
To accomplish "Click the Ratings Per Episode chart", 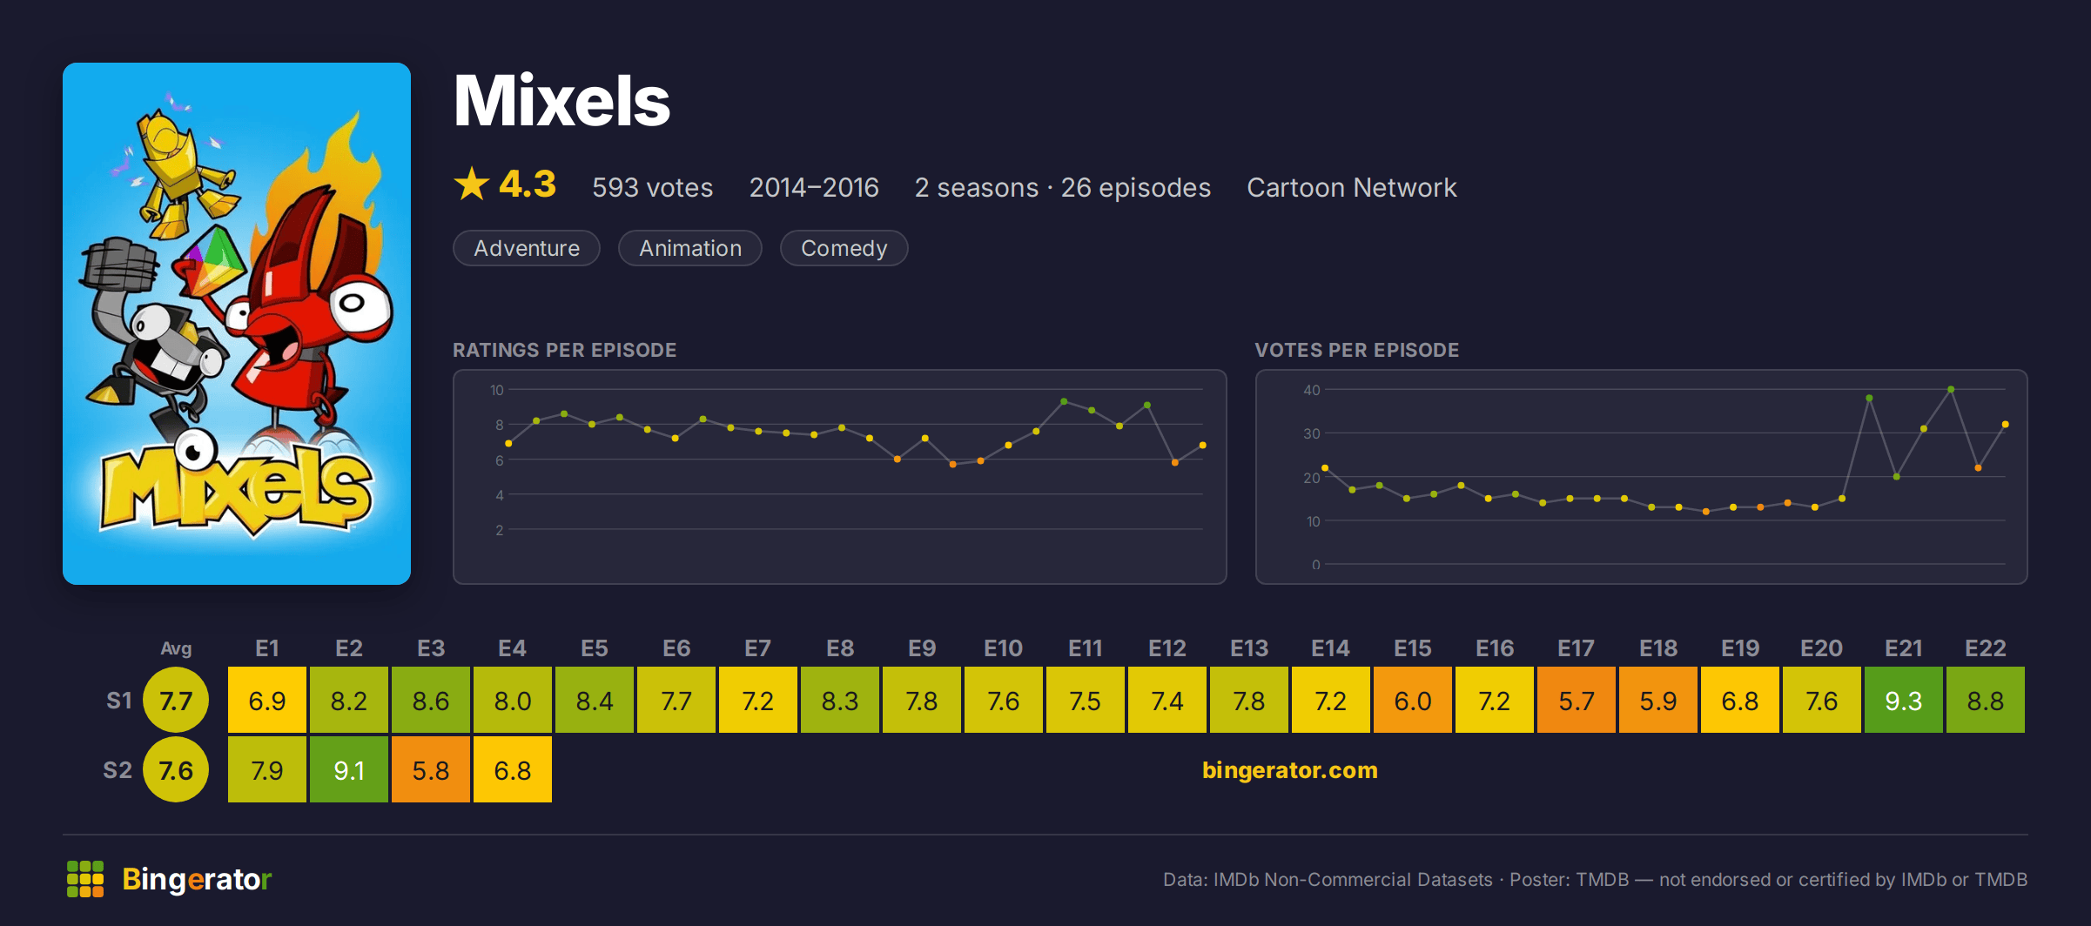I will click(840, 477).
